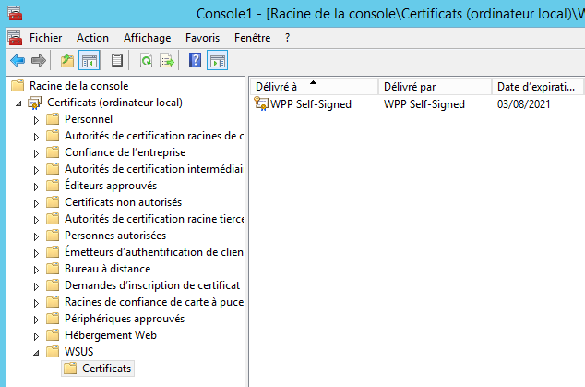Select Confiance de l'entreprise tree label
This screenshot has height=387, width=585.
pos(125,152)
